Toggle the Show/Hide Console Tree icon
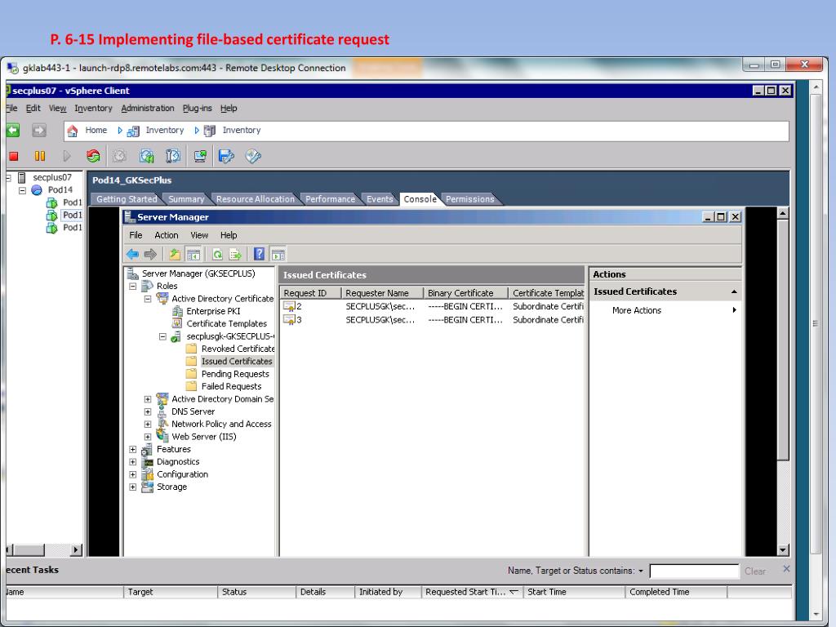The height and width of the screenshot is (627, 836). pos(193,255)
